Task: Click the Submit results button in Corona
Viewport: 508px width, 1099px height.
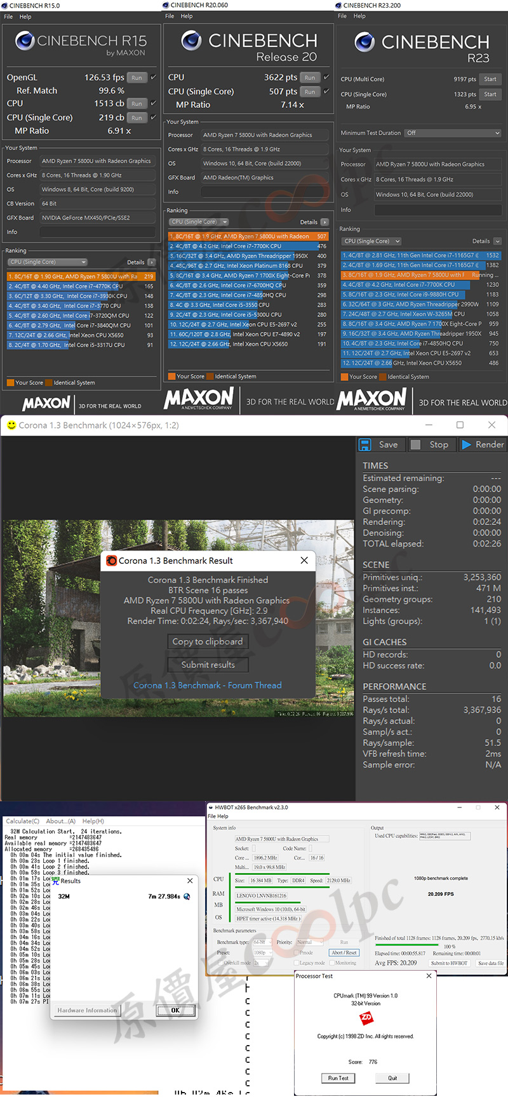Action: 208,665
